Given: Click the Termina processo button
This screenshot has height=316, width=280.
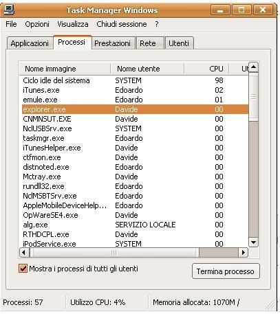Looking at the screenshot, I should point(226,271).
